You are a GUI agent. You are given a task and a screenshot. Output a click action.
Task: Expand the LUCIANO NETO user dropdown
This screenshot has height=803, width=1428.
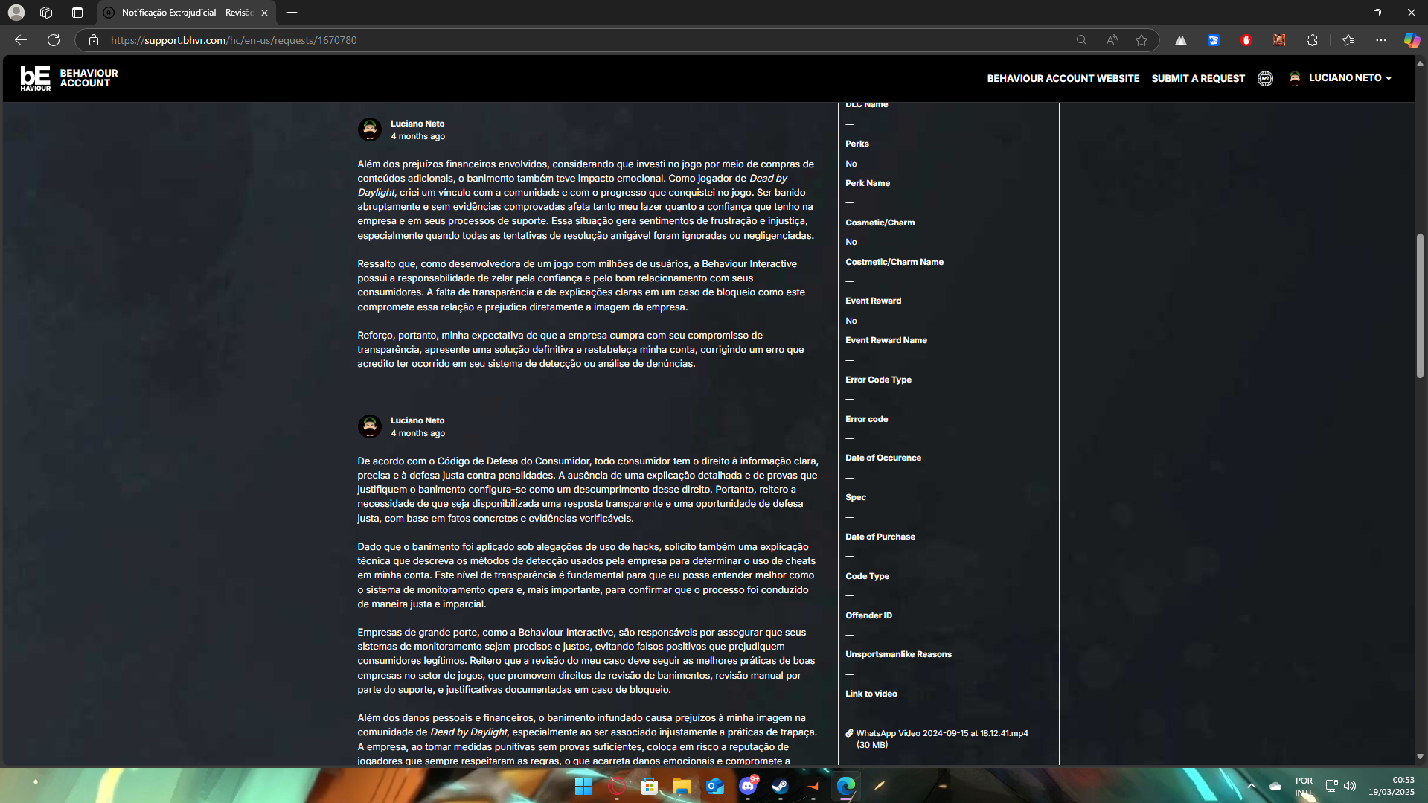[x=1340, y=78]
